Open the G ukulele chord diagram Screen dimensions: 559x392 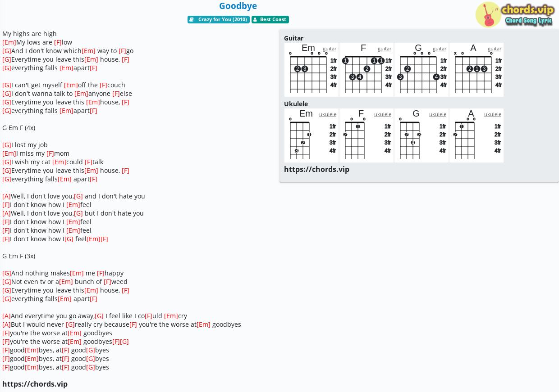(422, 135)
